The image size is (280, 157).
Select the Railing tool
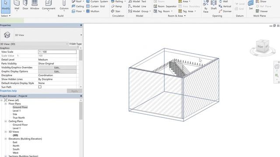tap(118, 1)
